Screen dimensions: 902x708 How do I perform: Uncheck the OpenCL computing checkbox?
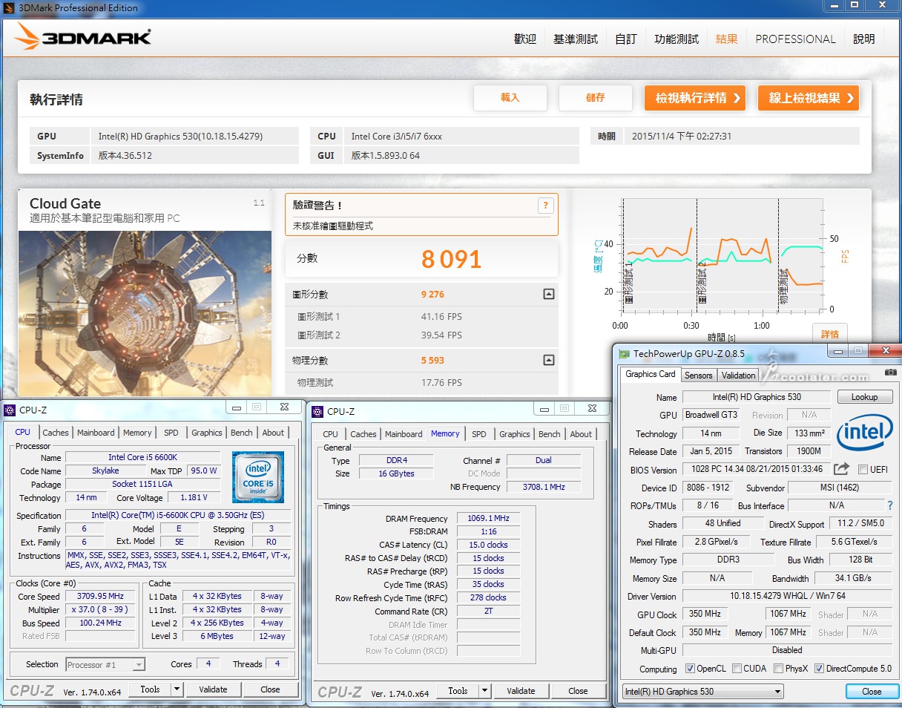pyautogui.click(x=690, y=669)
